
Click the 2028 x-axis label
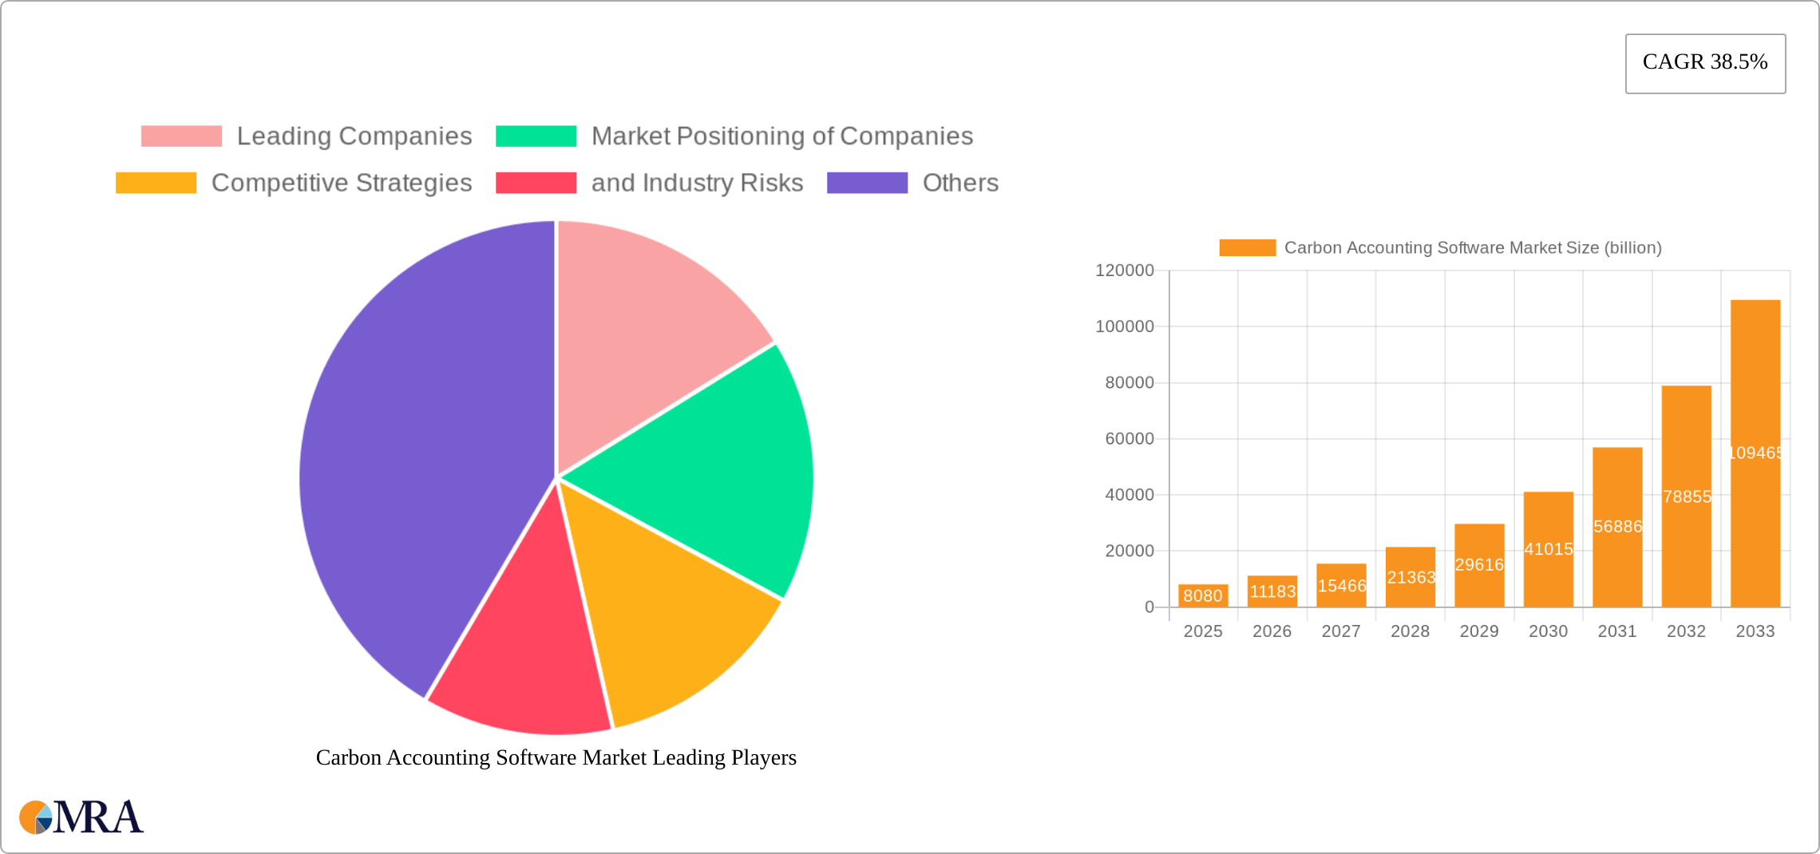tap(1410, 631)
